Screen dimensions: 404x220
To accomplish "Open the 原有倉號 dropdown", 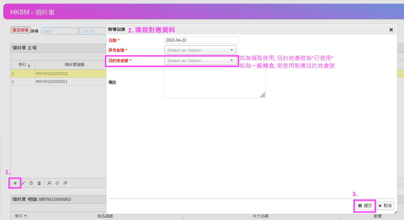I will click(x=200, y=50).
